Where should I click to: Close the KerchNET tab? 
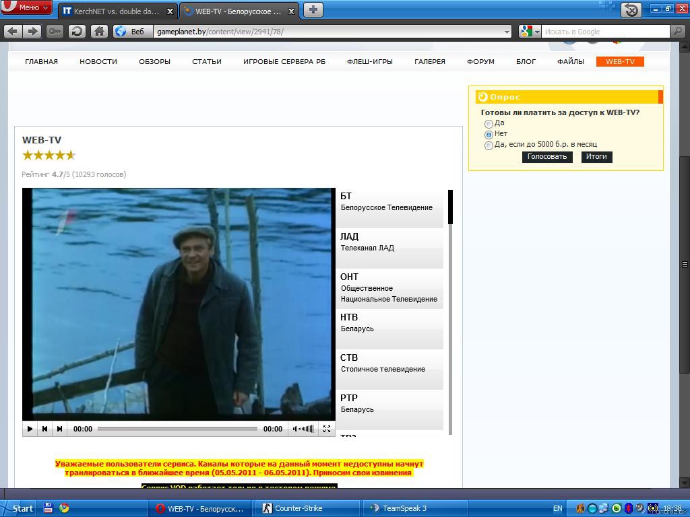(170, 11)
